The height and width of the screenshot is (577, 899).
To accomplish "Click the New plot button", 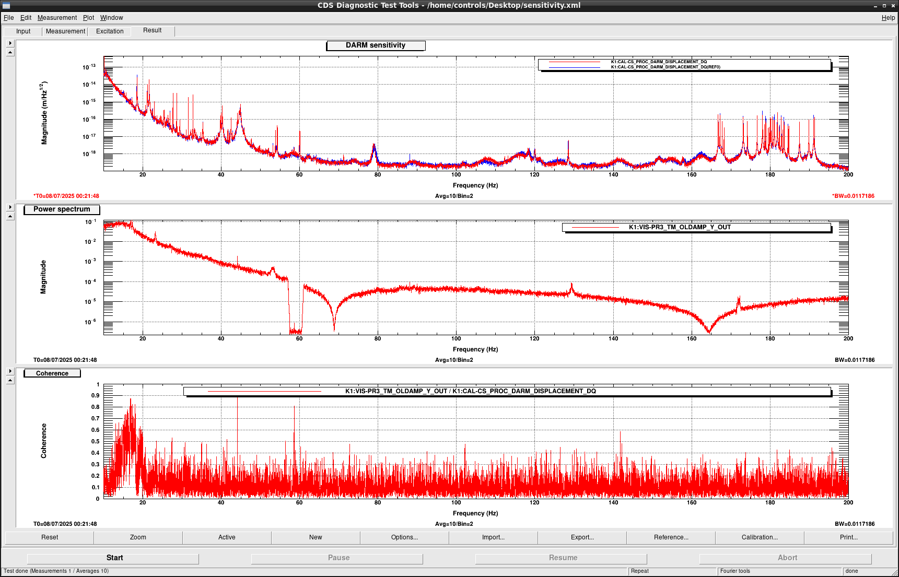I will pos(316,537).
